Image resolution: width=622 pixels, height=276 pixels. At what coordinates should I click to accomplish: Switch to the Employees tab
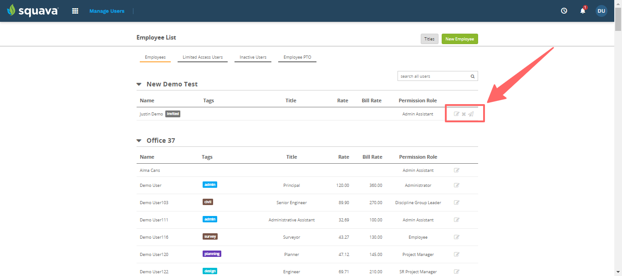155,57
